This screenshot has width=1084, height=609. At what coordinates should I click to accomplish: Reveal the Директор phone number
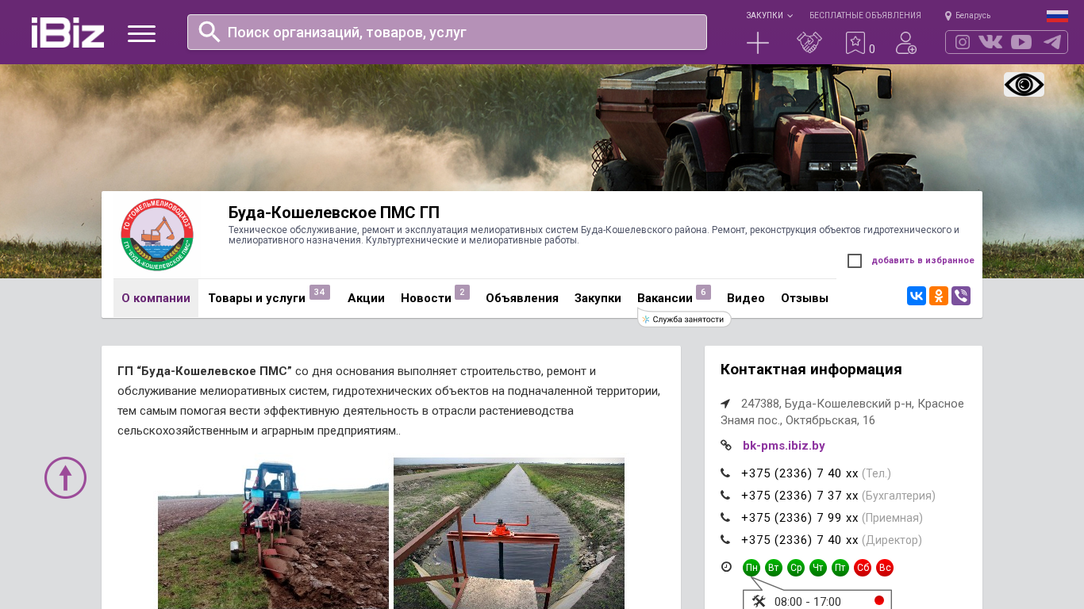(799, 540)
